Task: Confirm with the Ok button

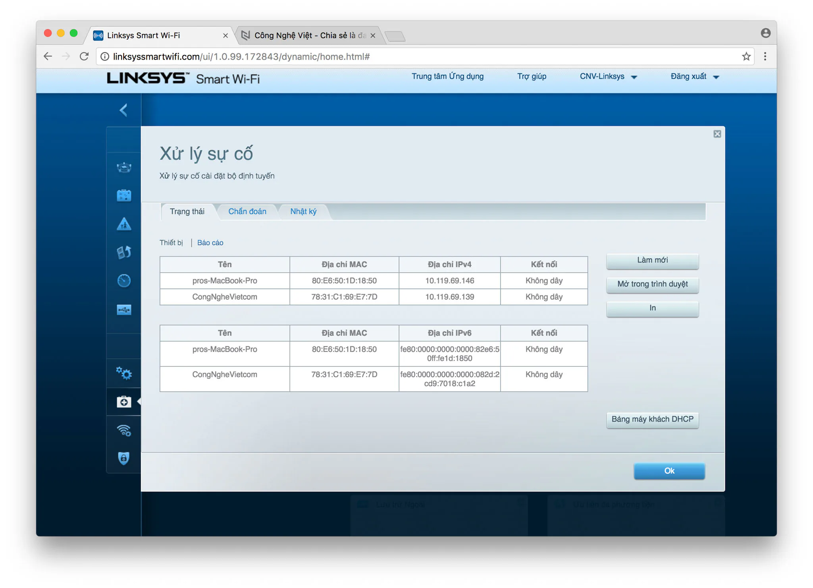Action: 669,471
